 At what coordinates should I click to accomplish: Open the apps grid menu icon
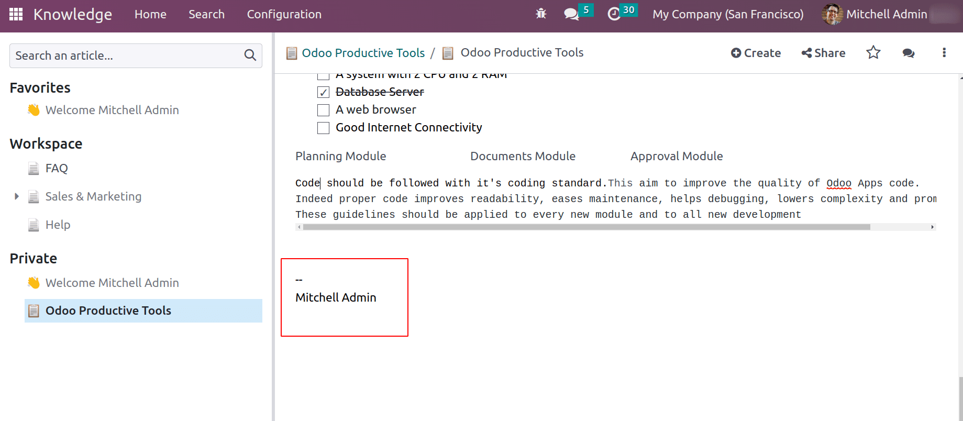(x=16, y=14)
